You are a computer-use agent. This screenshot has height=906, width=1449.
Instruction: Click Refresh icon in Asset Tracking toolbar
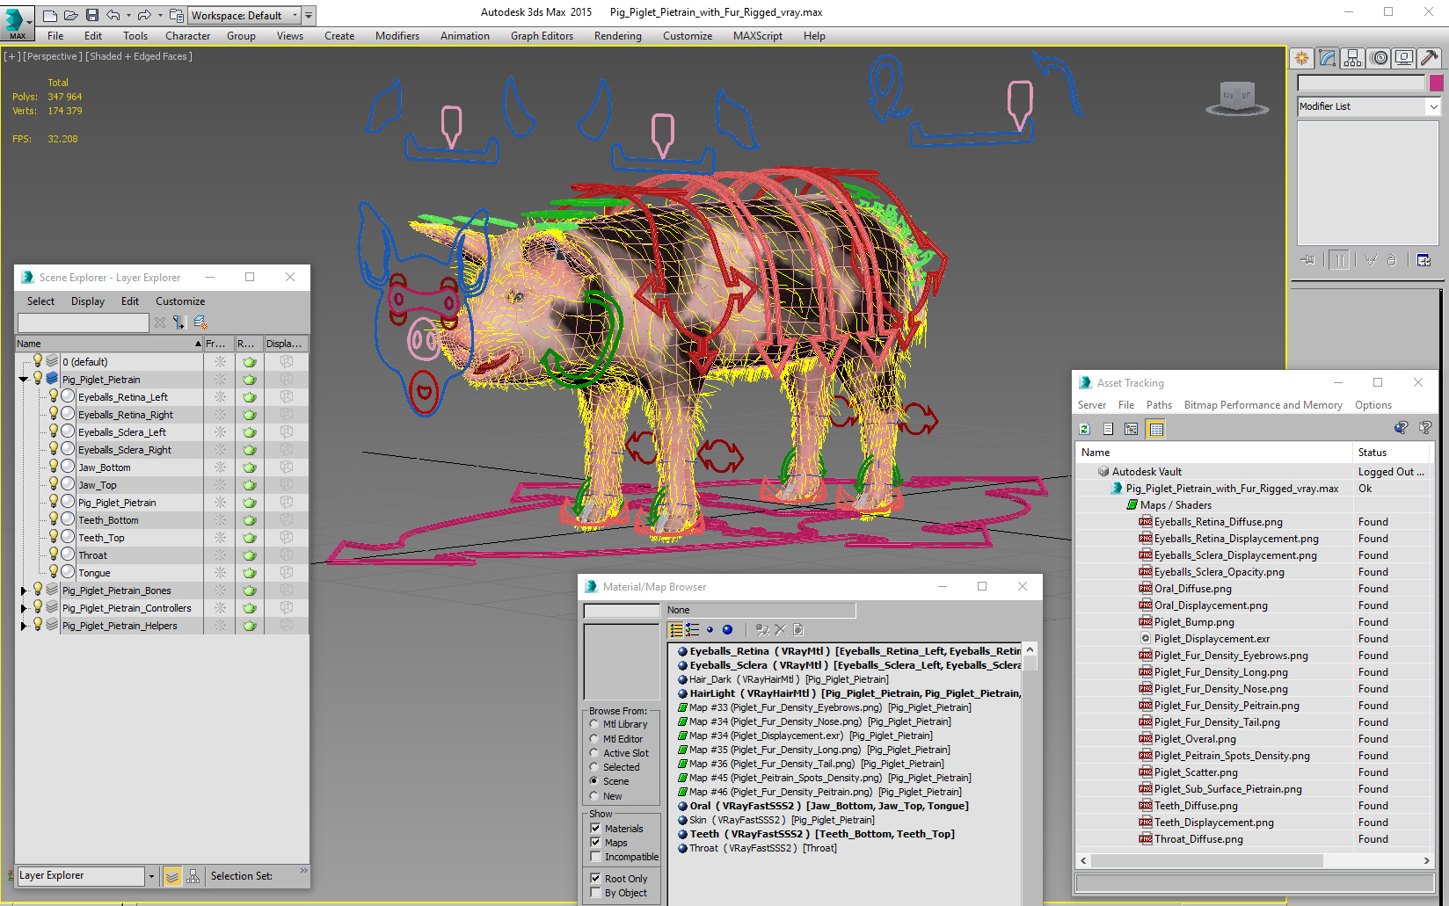click(x=1085, y=429)
